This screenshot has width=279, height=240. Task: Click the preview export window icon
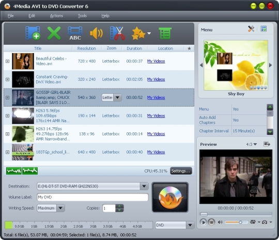tap(267, 144)
